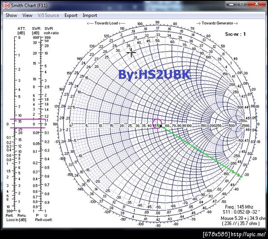Click the 'Towards Generator' label
Screen dimensions: 268x239
217,23
